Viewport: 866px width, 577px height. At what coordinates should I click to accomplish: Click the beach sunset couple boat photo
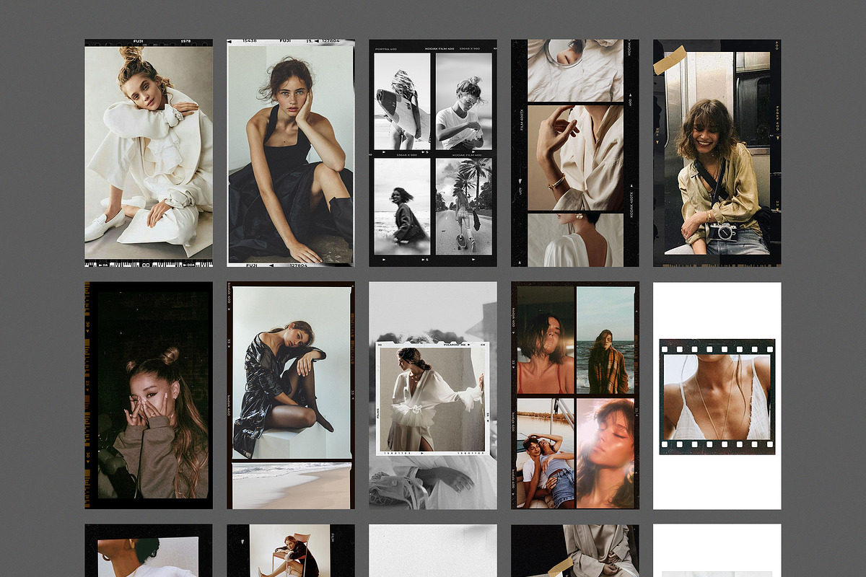pos(546,453)
